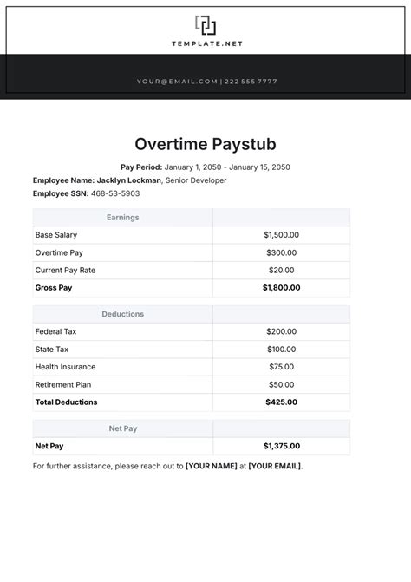Click the Pay Period date line
Screen dimensions: 411x582
(x=205, y=167)
